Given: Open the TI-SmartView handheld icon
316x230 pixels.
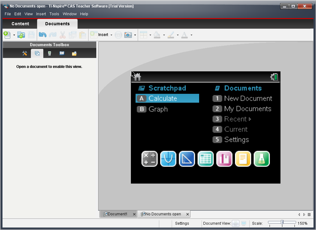Looking at the screenshot, I should 50,53.
